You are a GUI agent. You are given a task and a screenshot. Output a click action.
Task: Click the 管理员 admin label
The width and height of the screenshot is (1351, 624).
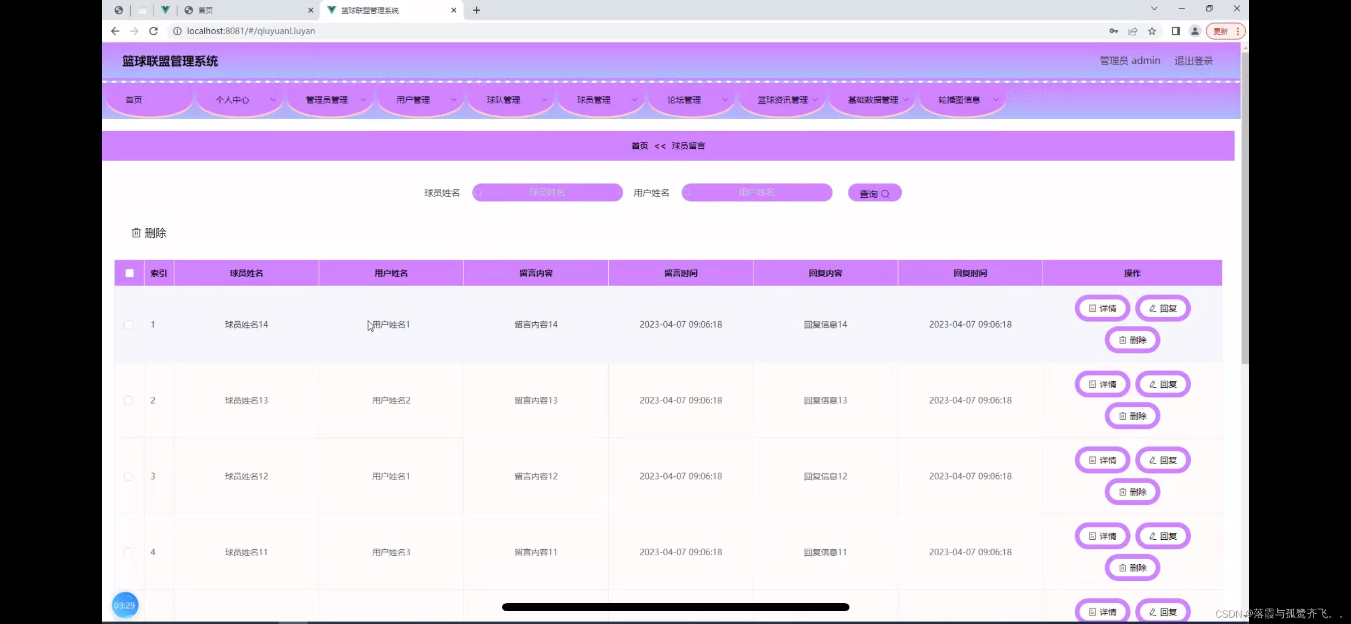[1130, 61]
